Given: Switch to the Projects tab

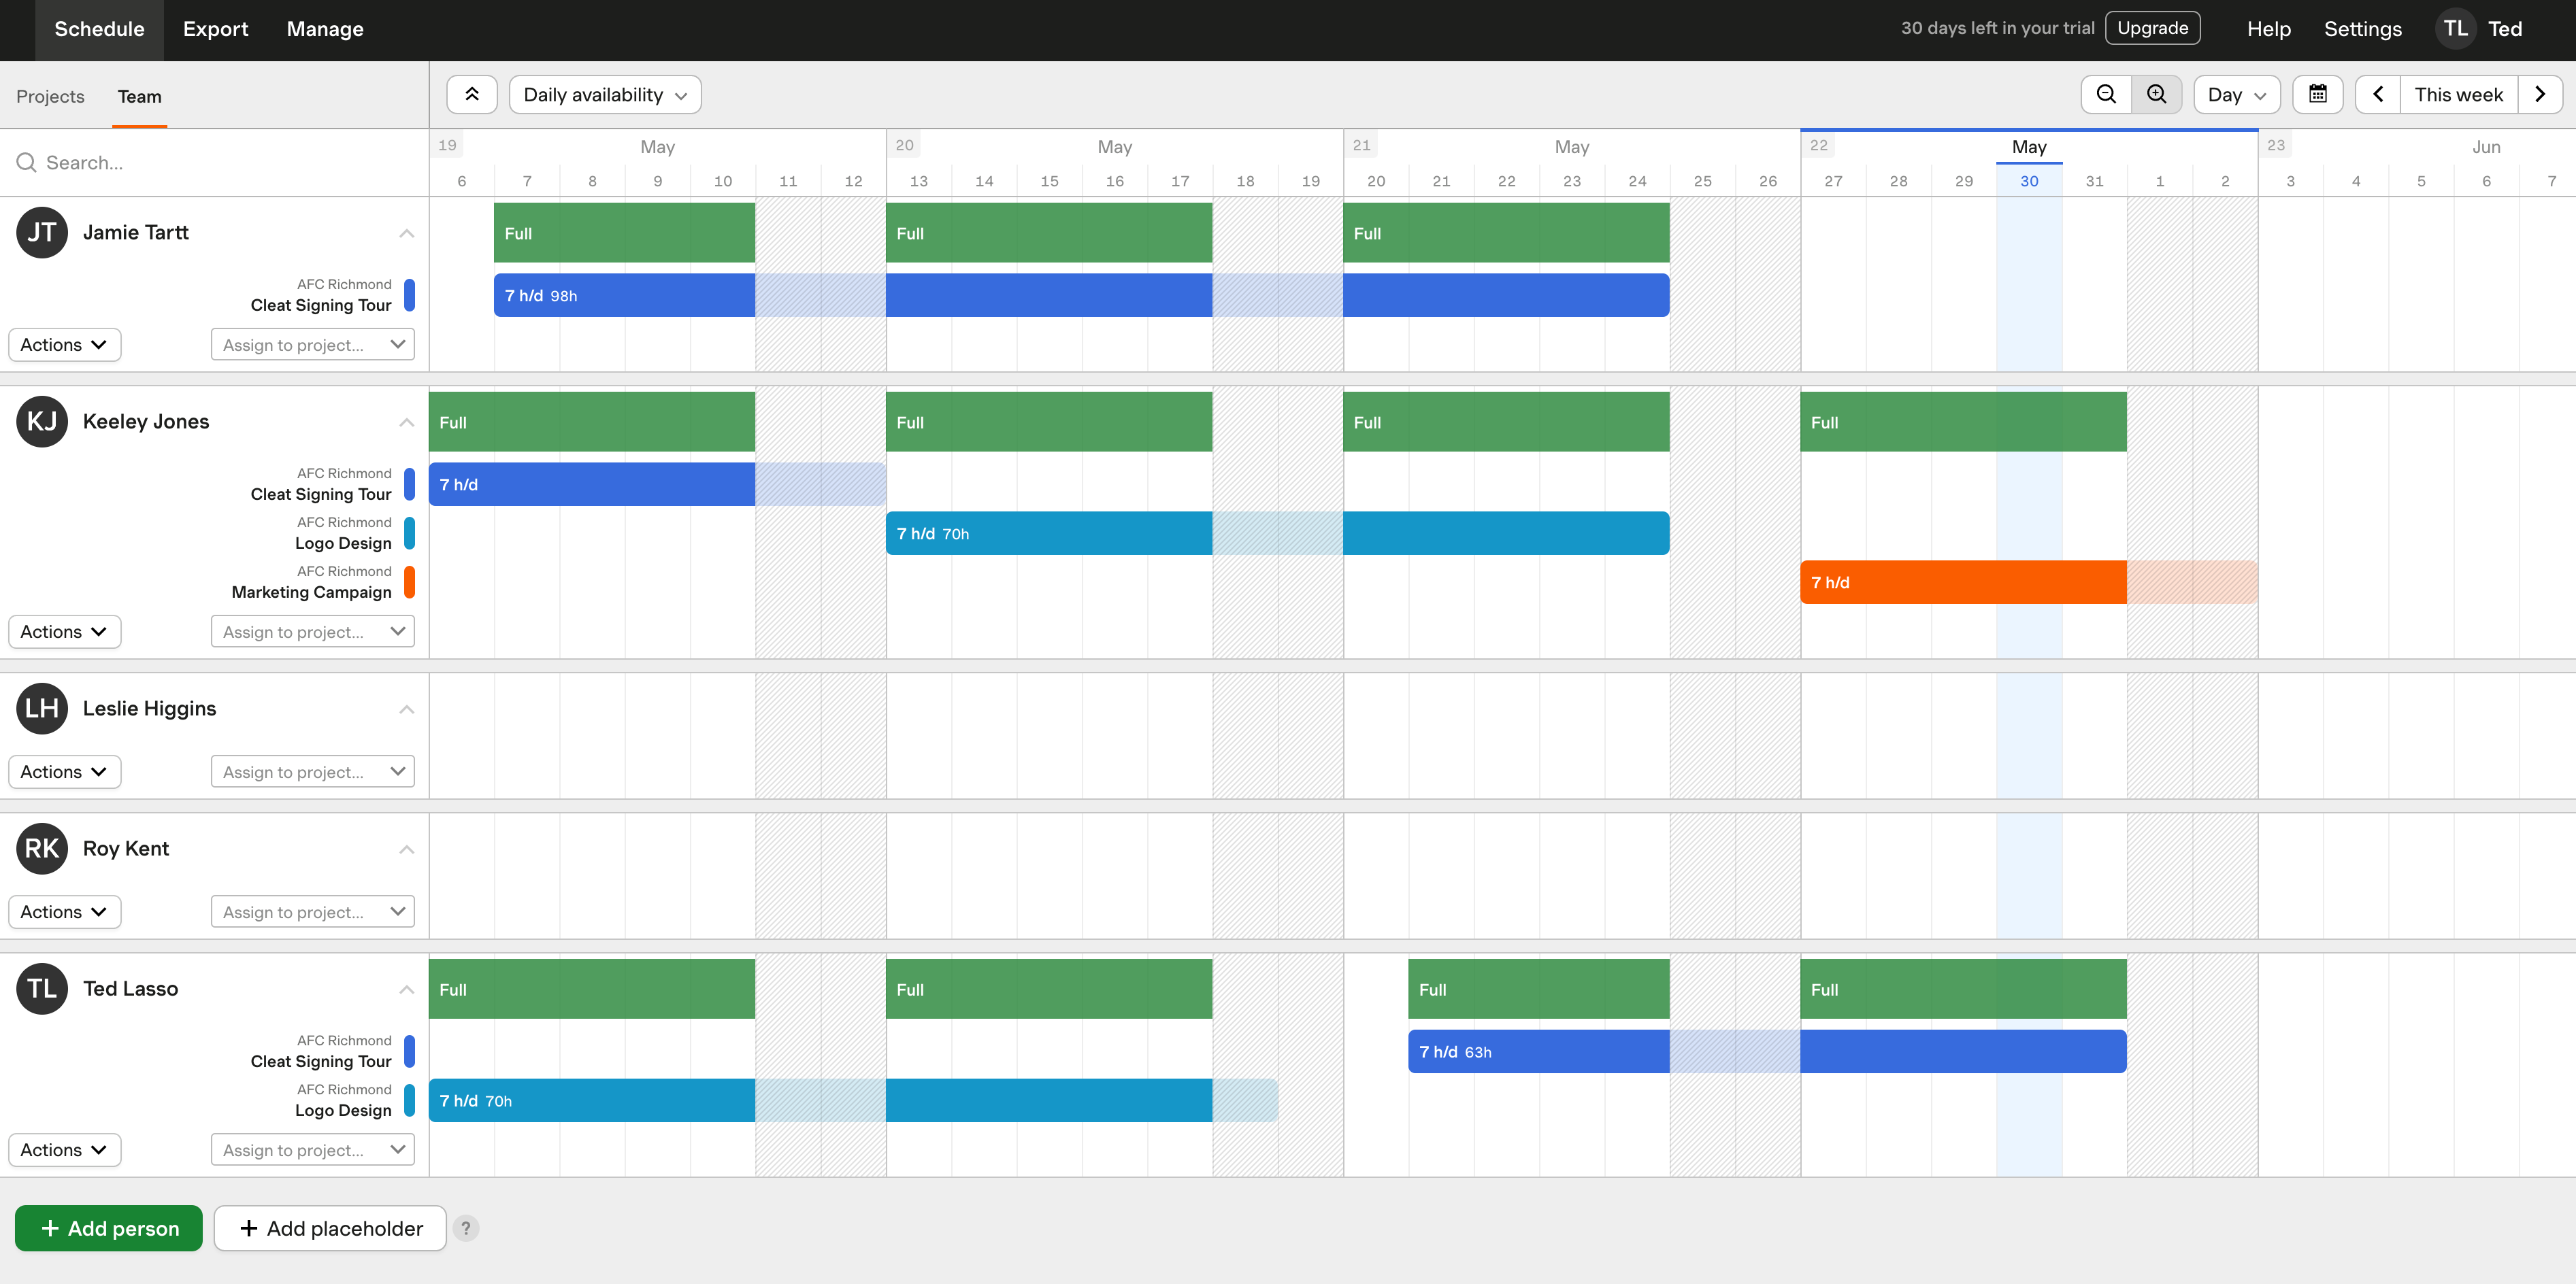Looking at the screenshot, I should pos(50,97).
